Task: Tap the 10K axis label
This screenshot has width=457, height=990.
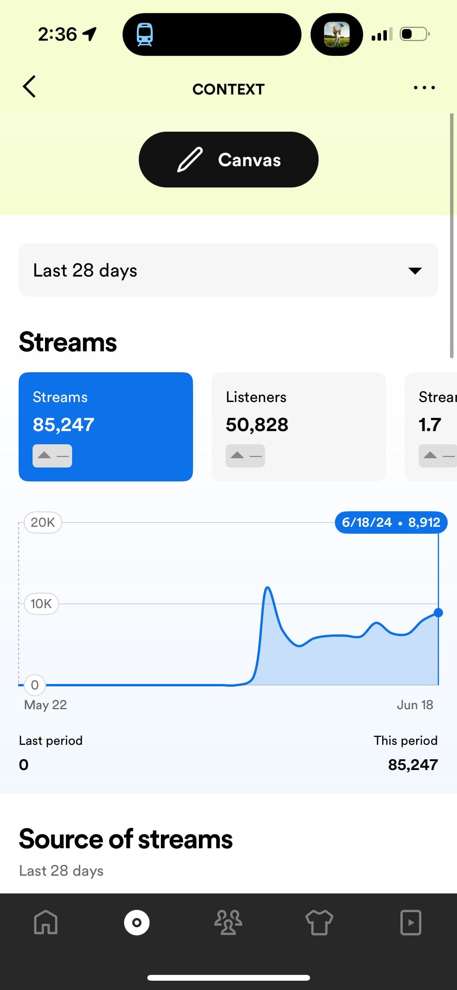Action: (41, 603)
